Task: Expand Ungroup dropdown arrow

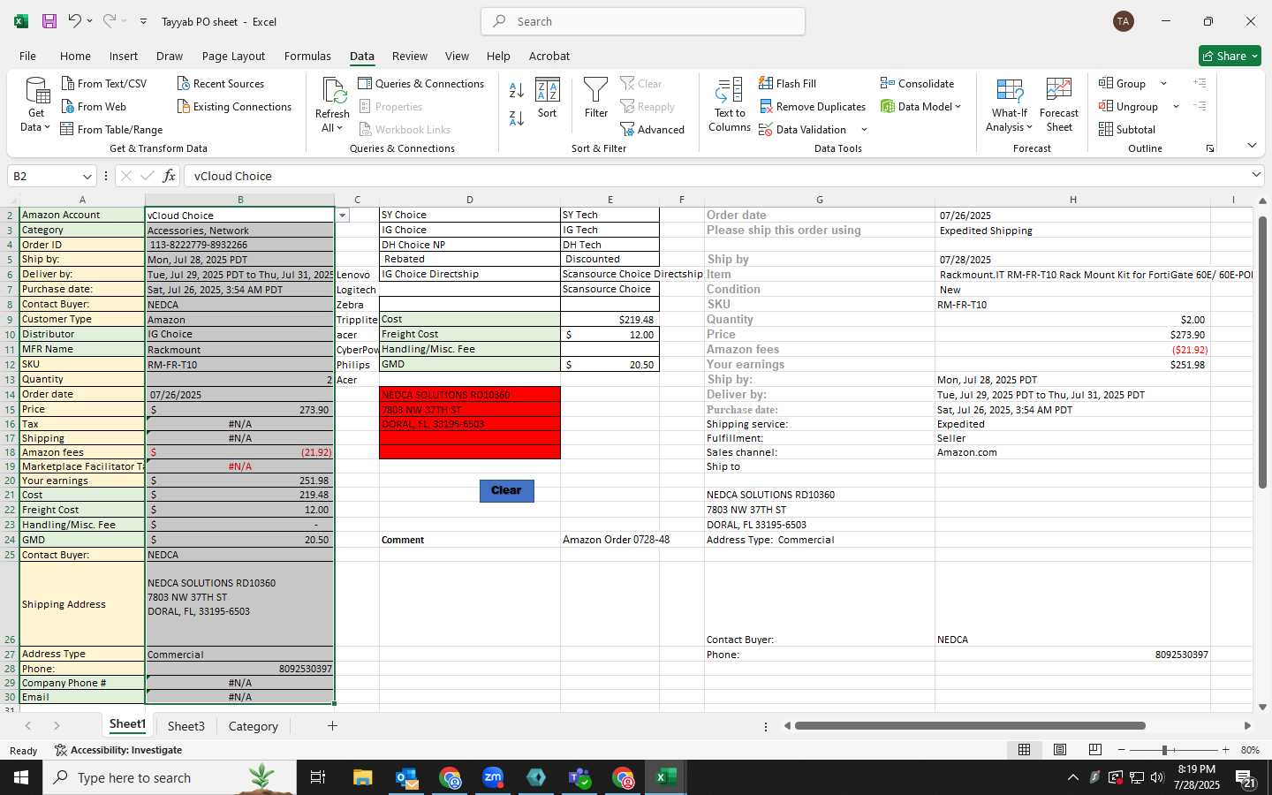Action: pos(1176,107)
